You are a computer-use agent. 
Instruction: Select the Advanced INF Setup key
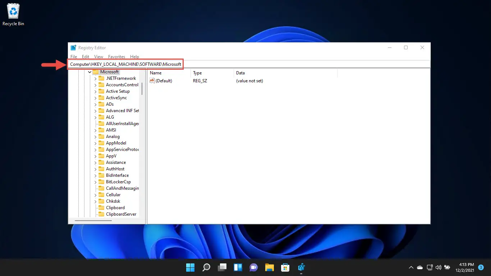pos(122,111)
